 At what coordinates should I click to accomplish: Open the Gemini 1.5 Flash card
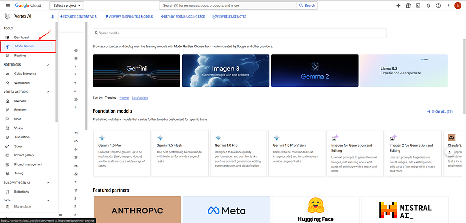pyautogui.click(x=180, y=153)
